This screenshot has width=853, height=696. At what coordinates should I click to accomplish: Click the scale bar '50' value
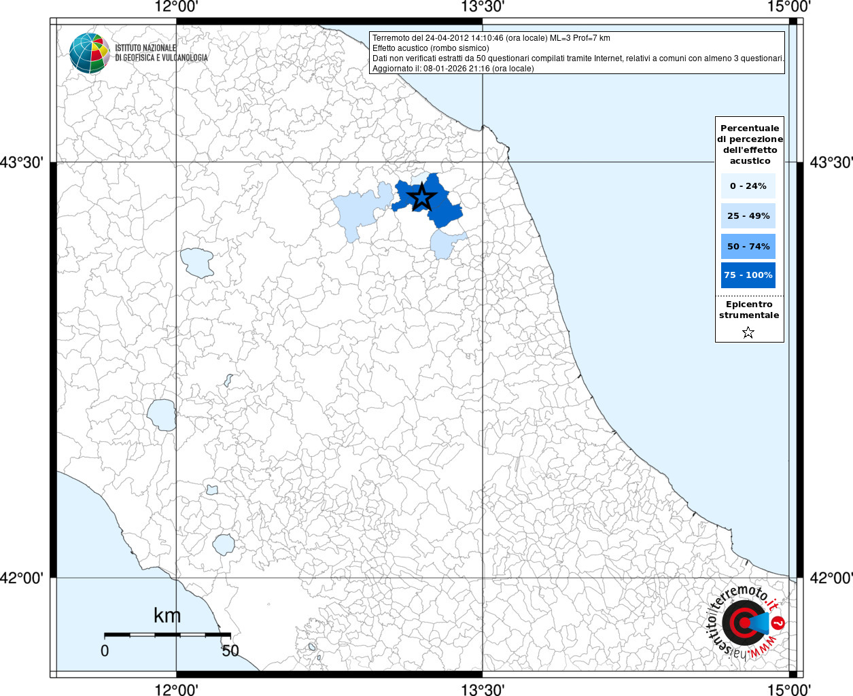230,650
